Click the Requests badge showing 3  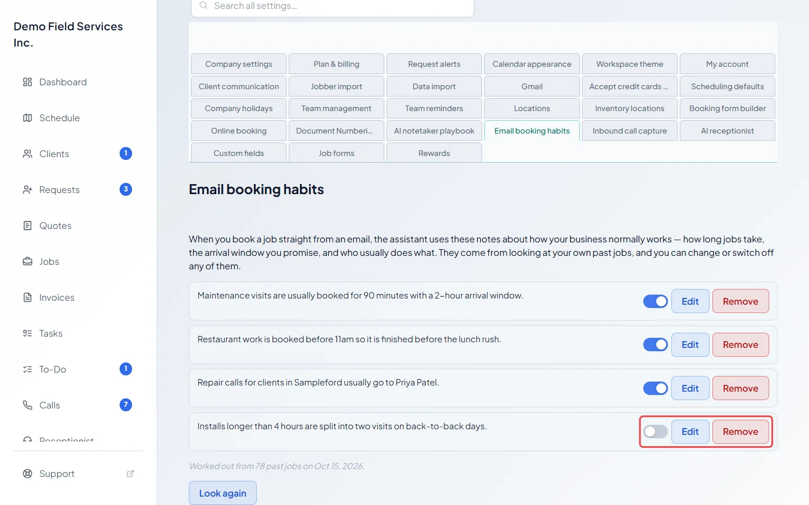(x=126, y=190)
